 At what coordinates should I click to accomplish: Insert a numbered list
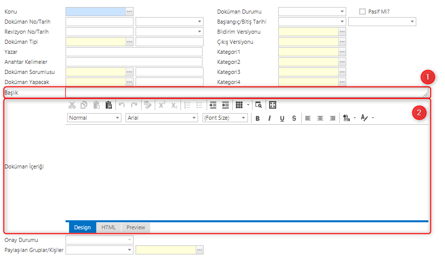click(x=187, y=105)
